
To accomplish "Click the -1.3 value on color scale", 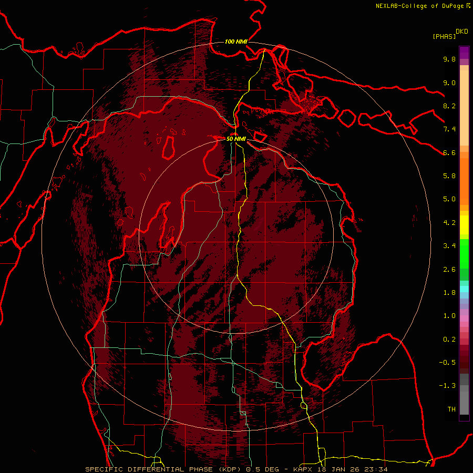I will pos(447,386).
